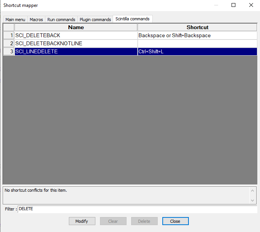This screenshot has width=260, height=232.
Task: Close the Shortcut mapper window
Action: (251, 5)
